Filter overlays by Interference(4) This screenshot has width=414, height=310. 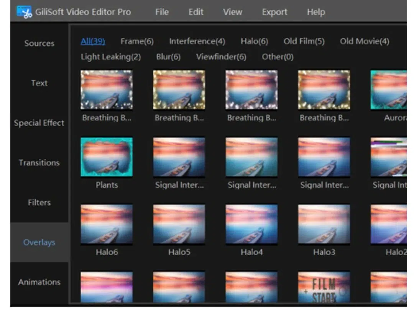pyautogui.click(x=197, y=41)
